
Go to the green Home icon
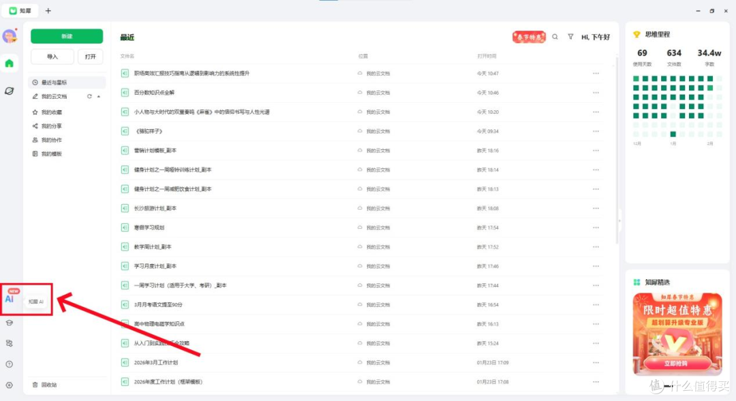10,63
